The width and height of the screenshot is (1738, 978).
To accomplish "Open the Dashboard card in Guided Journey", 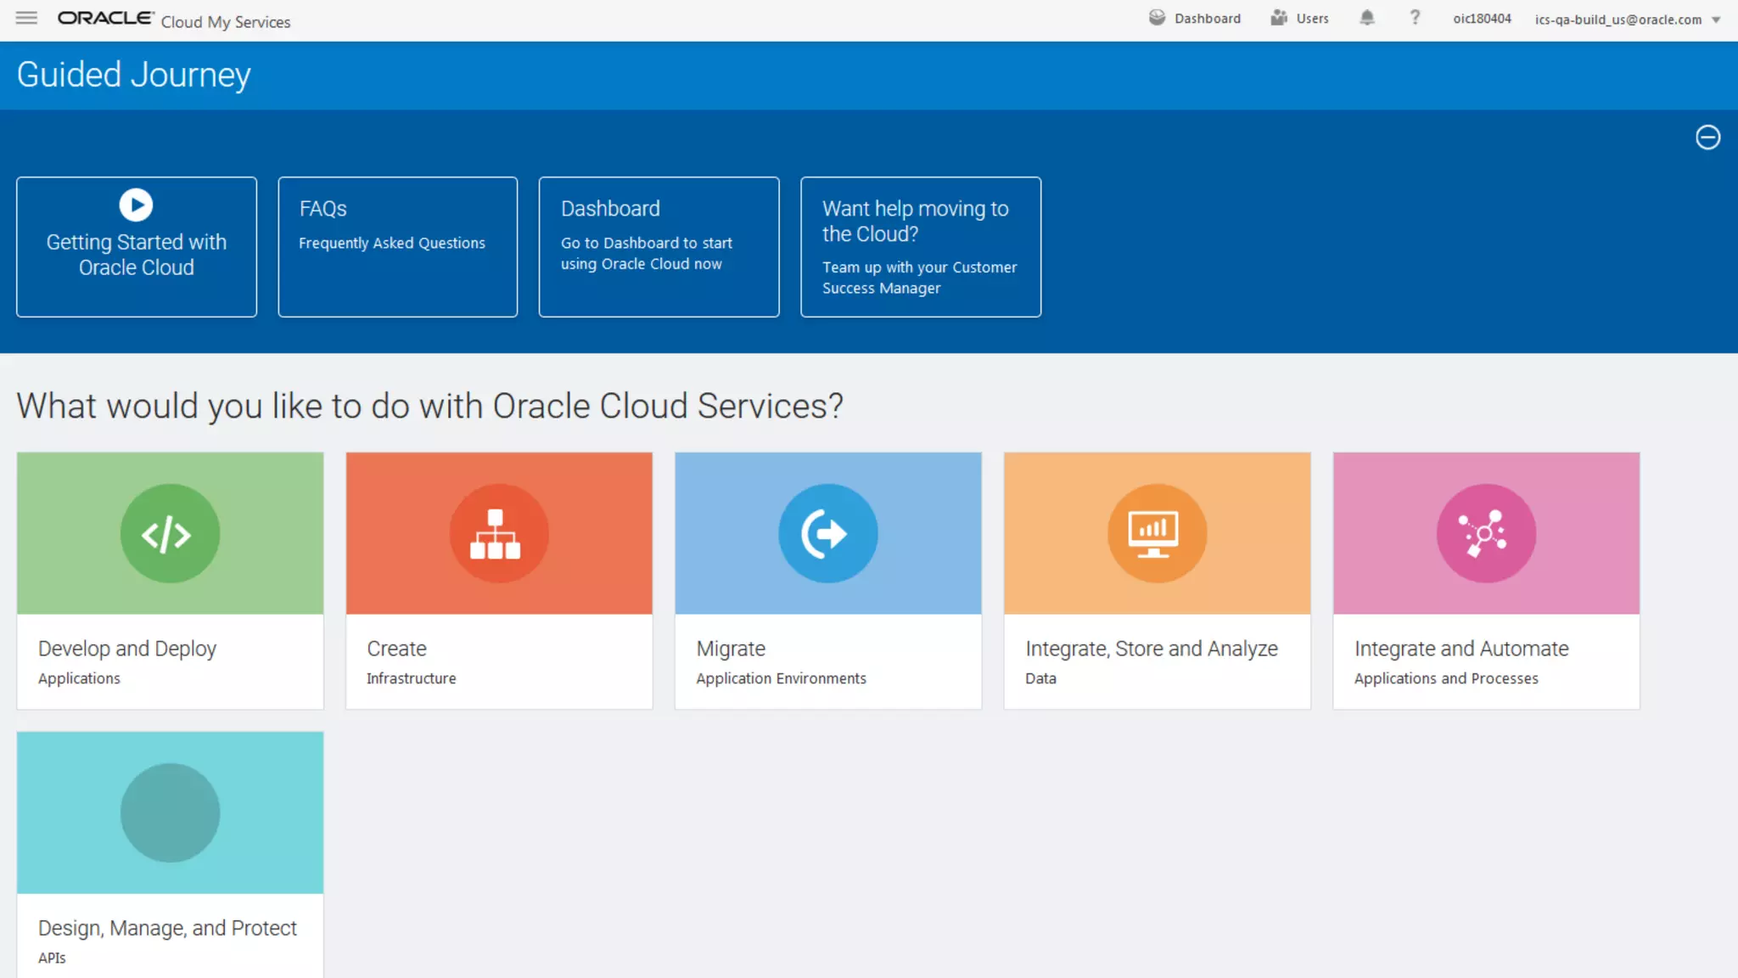I will (x=659, y=246).
